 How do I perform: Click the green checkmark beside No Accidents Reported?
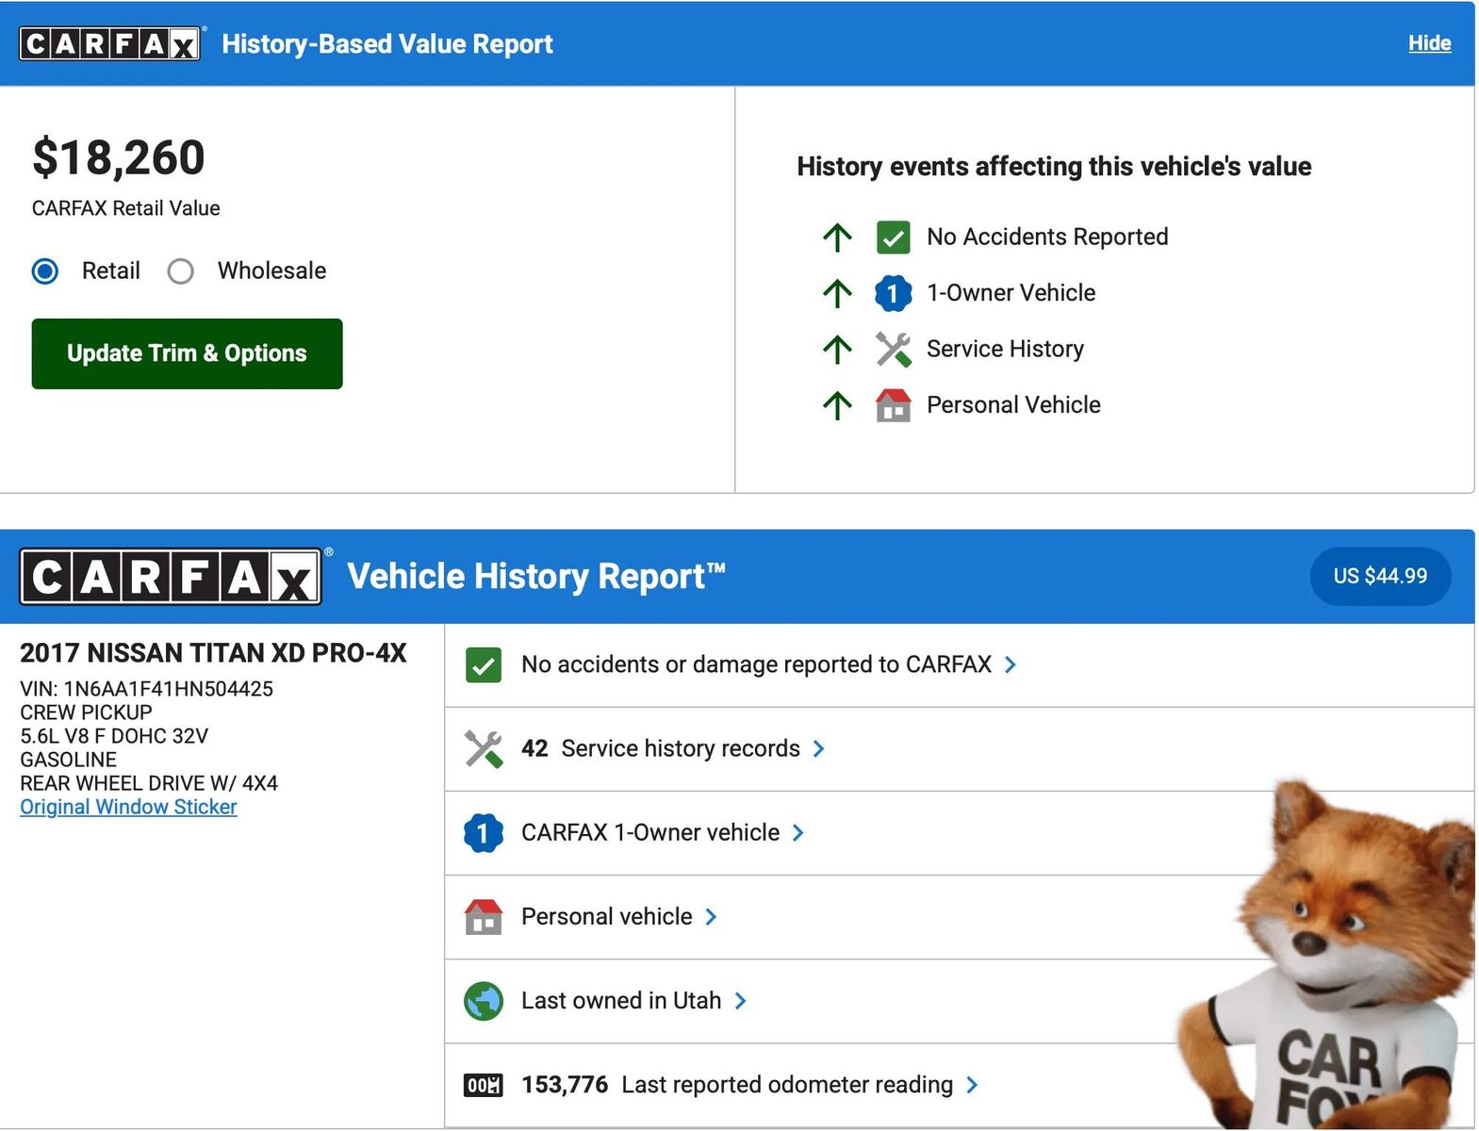(892, 238)
